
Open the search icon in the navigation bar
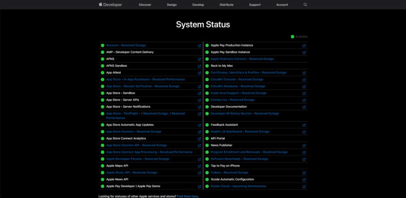(x=305, y=5)
